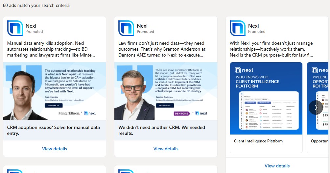This screenshot has height=173, width=330.
Task: Click the text 'Manual data entry kills adoption'
Action: click(40, 43)
